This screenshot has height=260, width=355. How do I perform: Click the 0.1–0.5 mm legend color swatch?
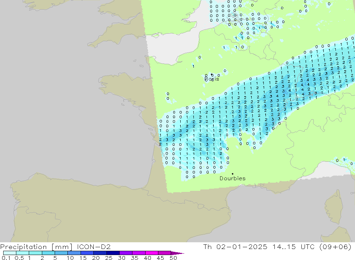10,253
